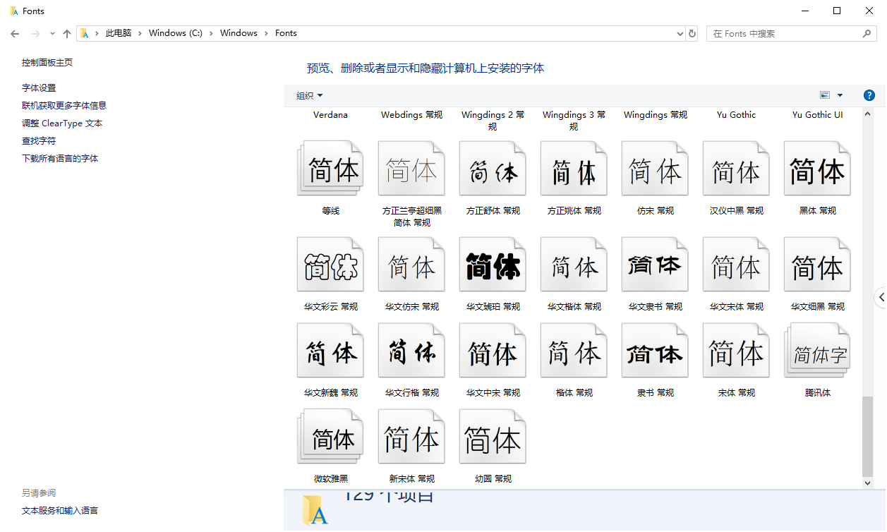Image resolution: width=887 pixels, height=532 pixels.
Task: Click the search magnifier icon
Action: pos(867,33)
